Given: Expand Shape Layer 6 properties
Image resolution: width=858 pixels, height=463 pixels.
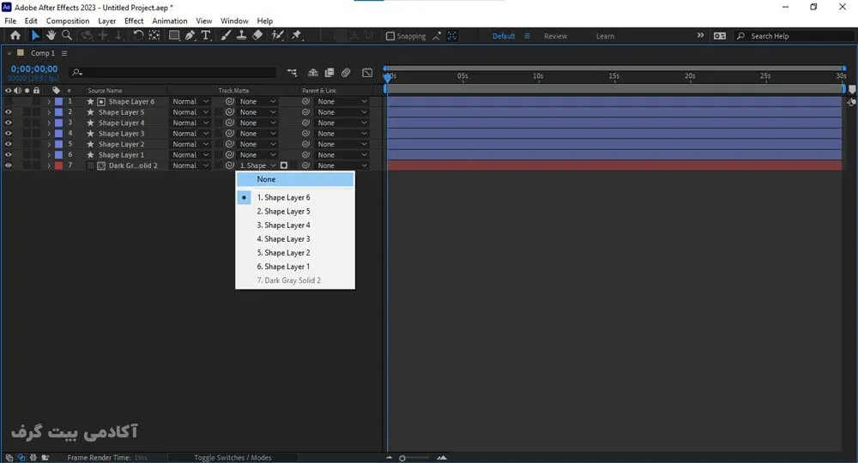Looking at the screenshot, I should pyautogui.click(x=49, y=102).
